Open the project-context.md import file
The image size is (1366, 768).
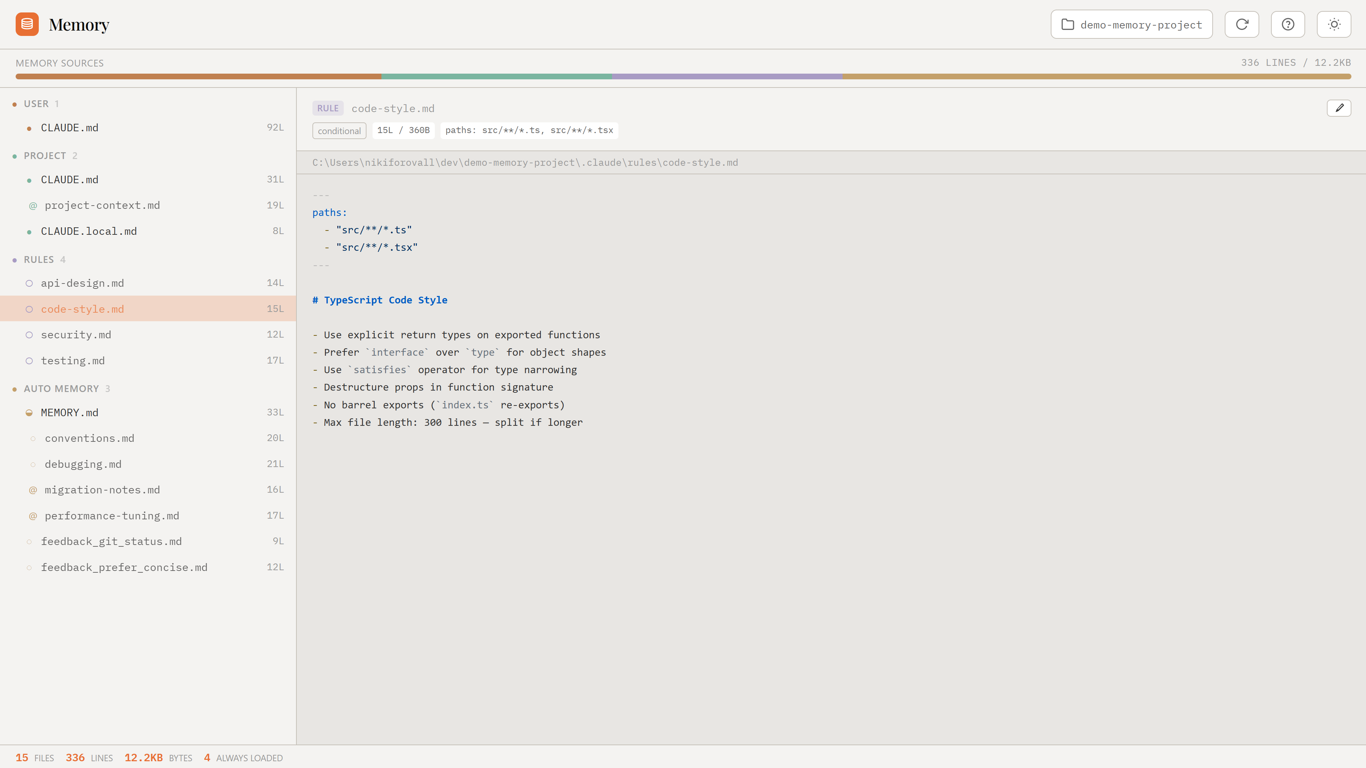point(102,205)
